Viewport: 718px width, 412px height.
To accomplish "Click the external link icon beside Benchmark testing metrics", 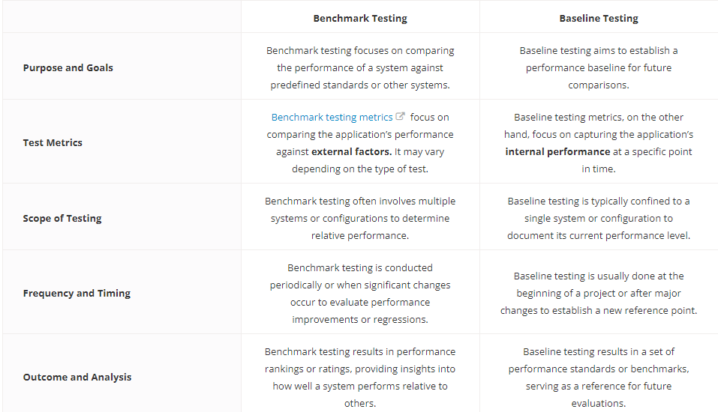I will pos(401,117).
